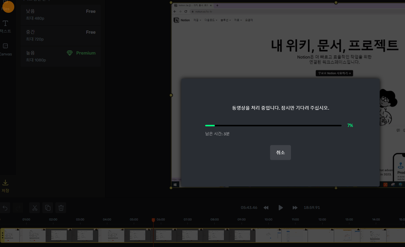Click the 05:43.46 current time display

249,208
